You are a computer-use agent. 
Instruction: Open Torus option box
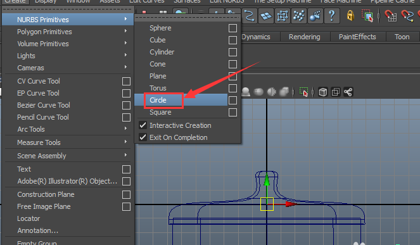[x=232, y=89]
